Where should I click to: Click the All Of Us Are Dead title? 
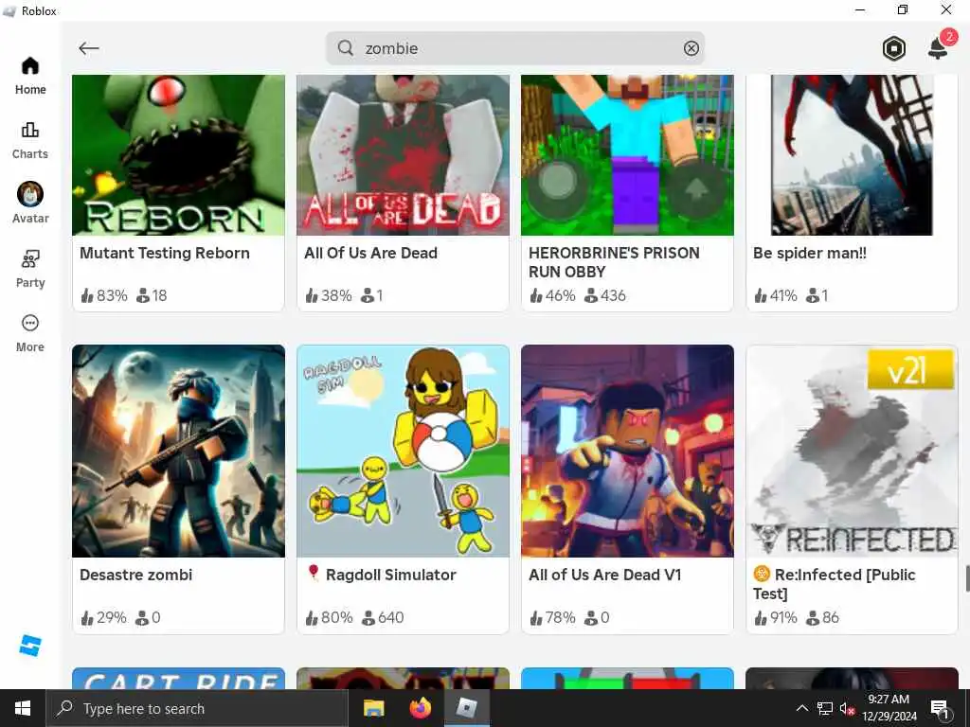coord(370,253)
